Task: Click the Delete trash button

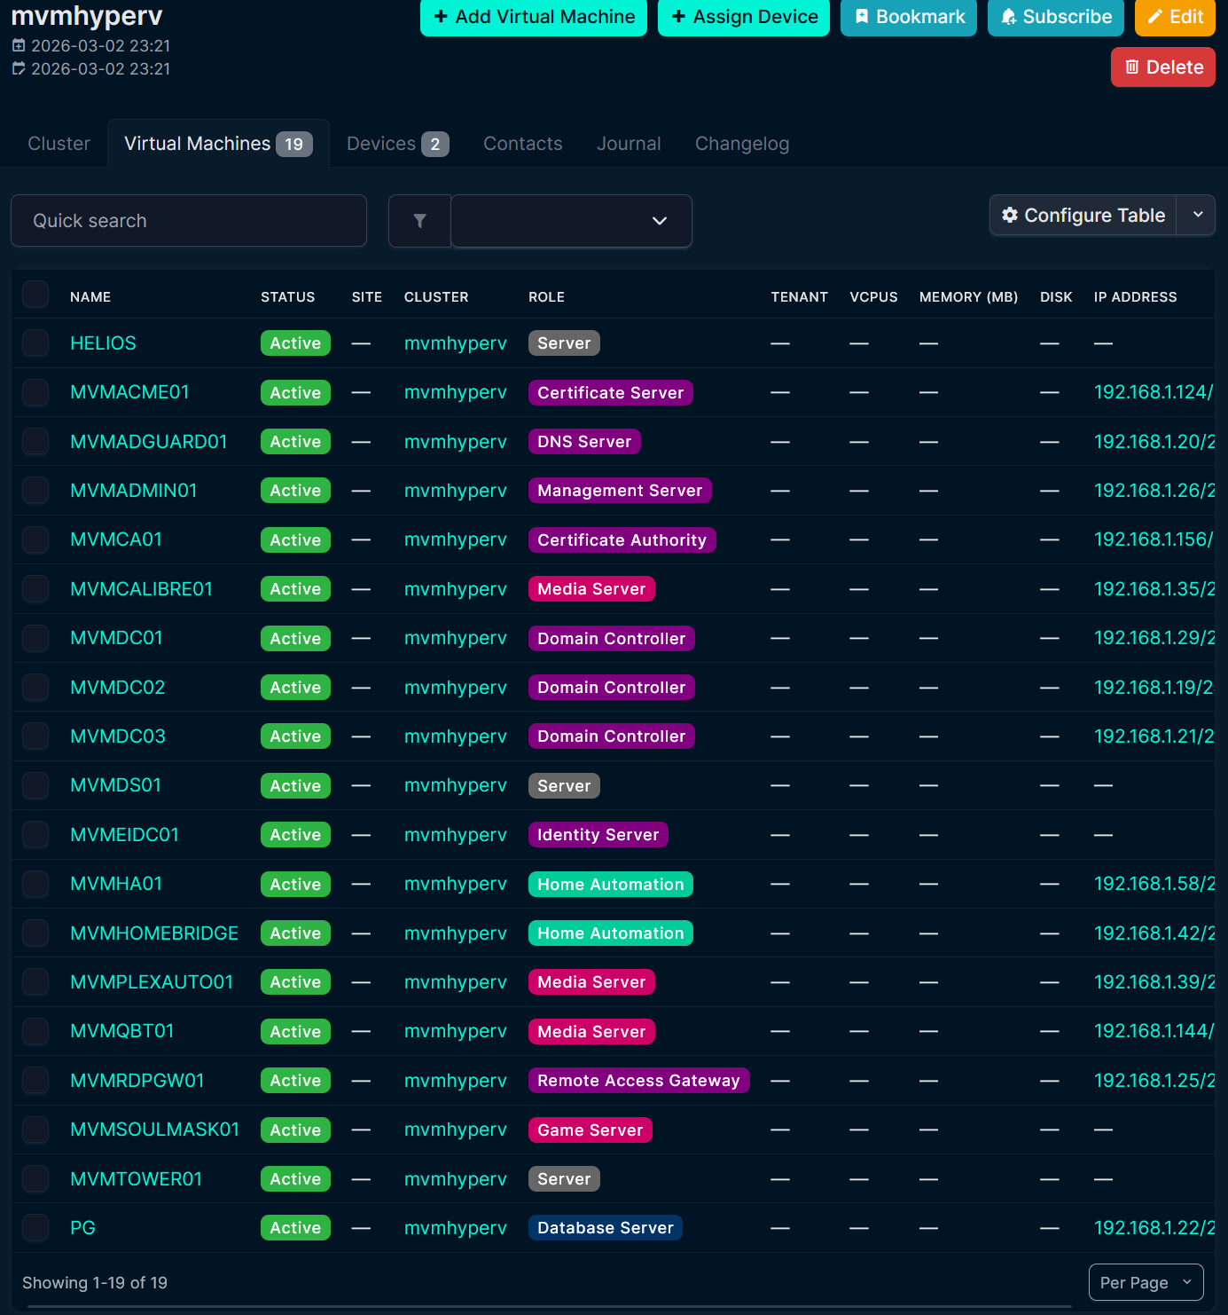Action: pos(1162,67)
